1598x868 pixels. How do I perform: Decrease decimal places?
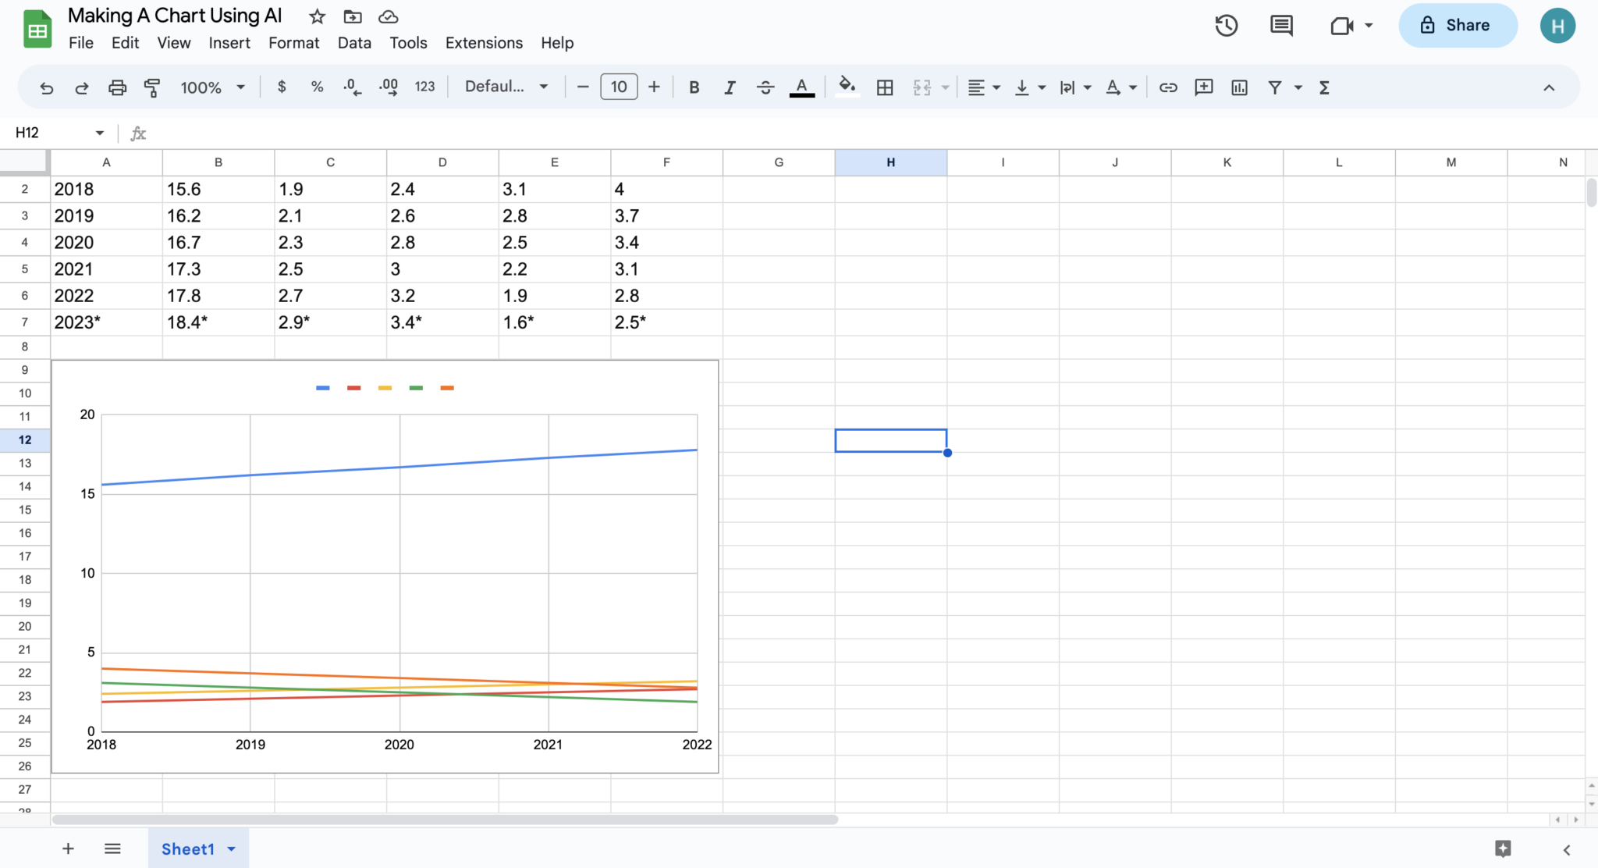(x=351, y=87)
